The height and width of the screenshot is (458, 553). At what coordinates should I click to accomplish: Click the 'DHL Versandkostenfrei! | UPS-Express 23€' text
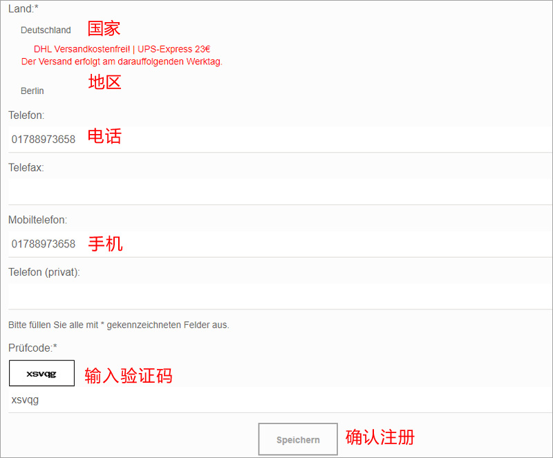[122, 49]
